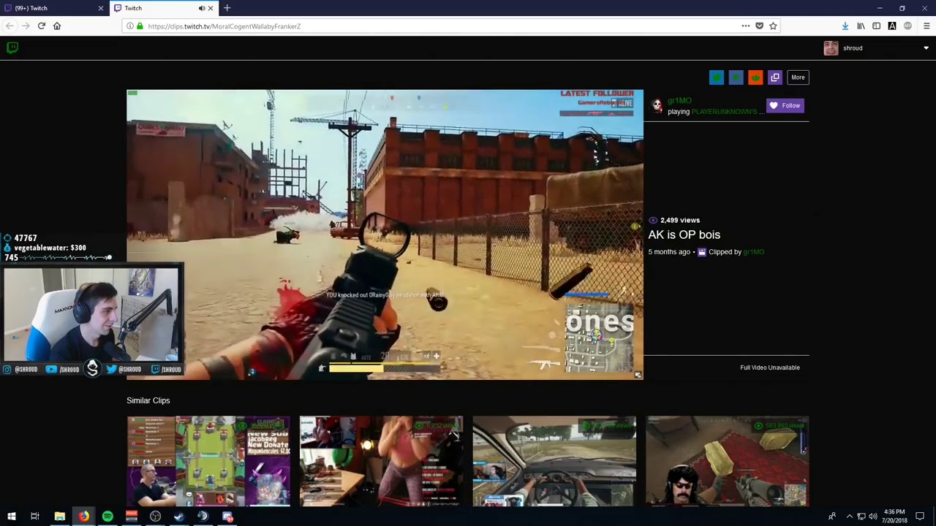The image size is (936, 526).
Task: Open the Windows notification center
Action: tap(920, 517)
